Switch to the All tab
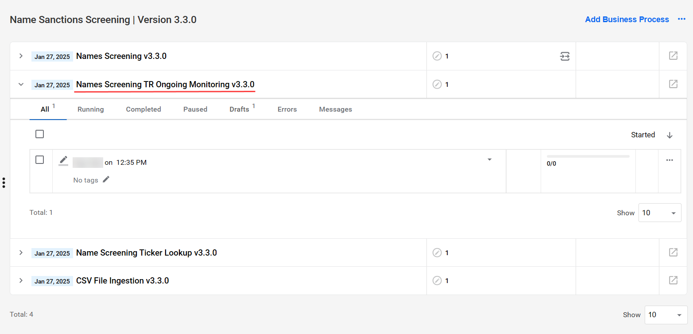 (48, 109)
